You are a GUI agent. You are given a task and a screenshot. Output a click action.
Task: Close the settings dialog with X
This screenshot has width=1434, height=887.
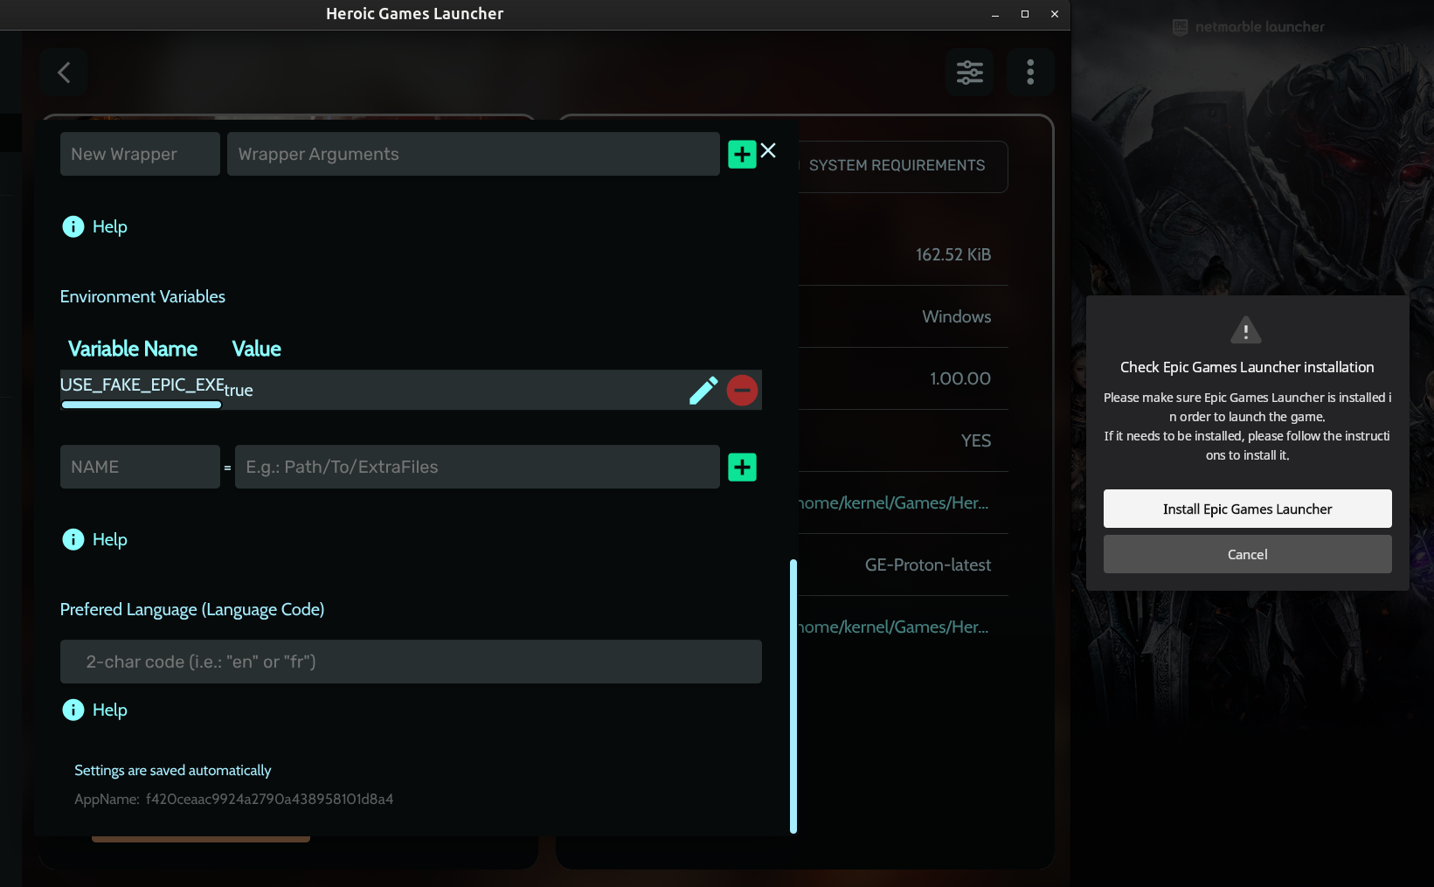point(768,150)
